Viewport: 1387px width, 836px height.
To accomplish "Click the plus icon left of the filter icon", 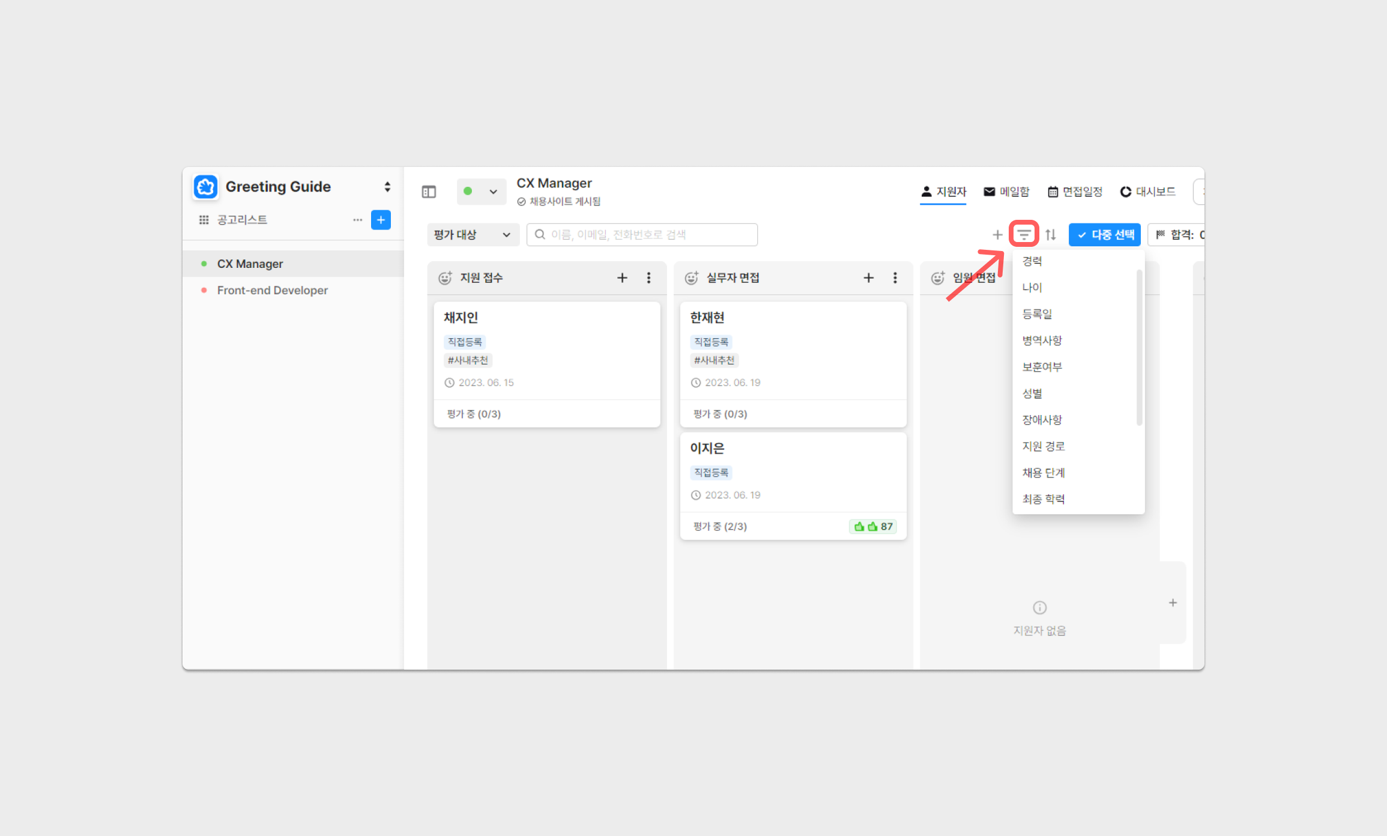I will coord(997,235).
